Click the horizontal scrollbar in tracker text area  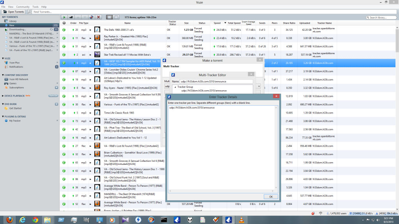coord(221,191)
